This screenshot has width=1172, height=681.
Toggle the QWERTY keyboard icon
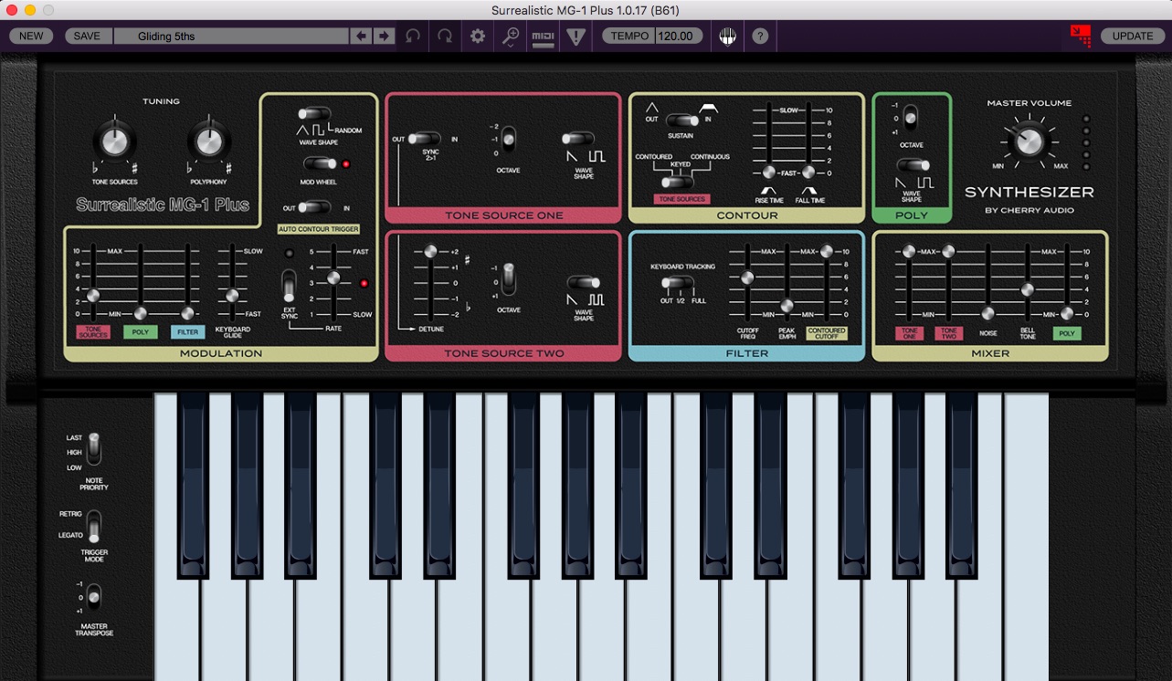click(x=727, y=37)
